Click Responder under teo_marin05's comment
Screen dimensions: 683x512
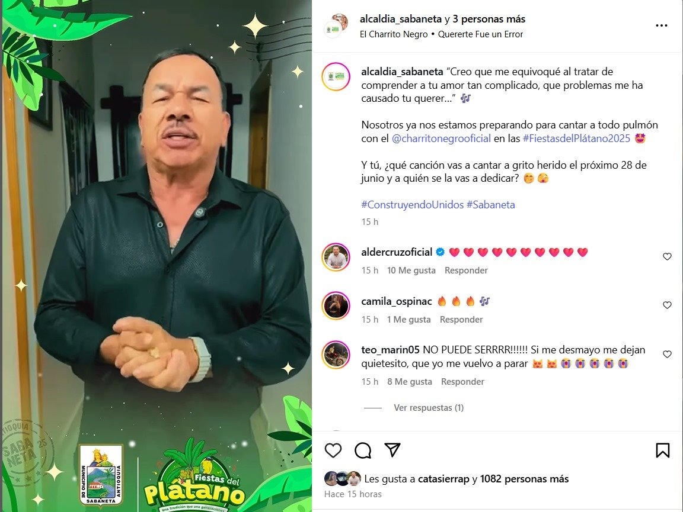462,382
